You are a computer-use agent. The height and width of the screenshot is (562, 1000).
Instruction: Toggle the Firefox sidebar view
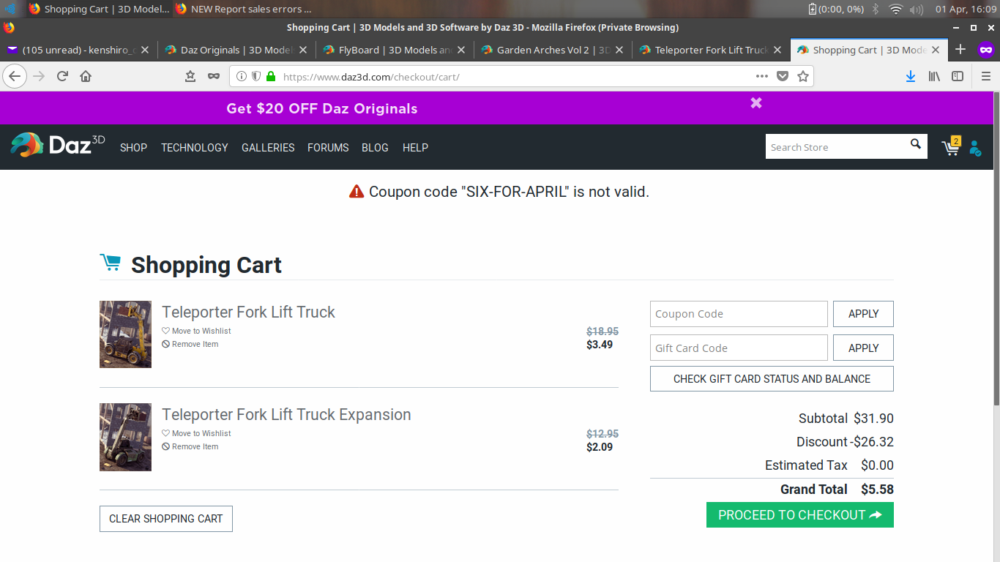tap(958, 76)
